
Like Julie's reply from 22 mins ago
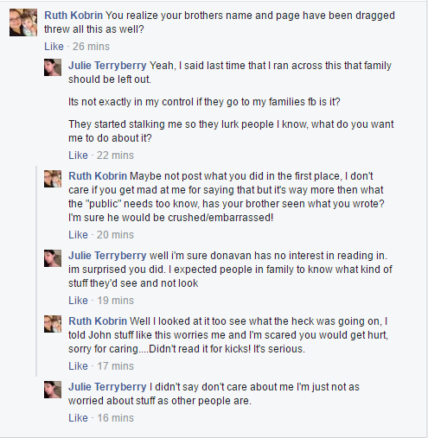point(78,156)
